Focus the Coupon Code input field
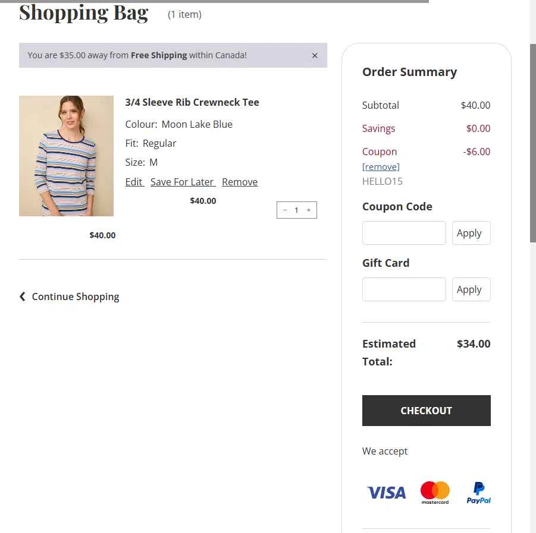The image size is (536, 533). tap(404, 233)
